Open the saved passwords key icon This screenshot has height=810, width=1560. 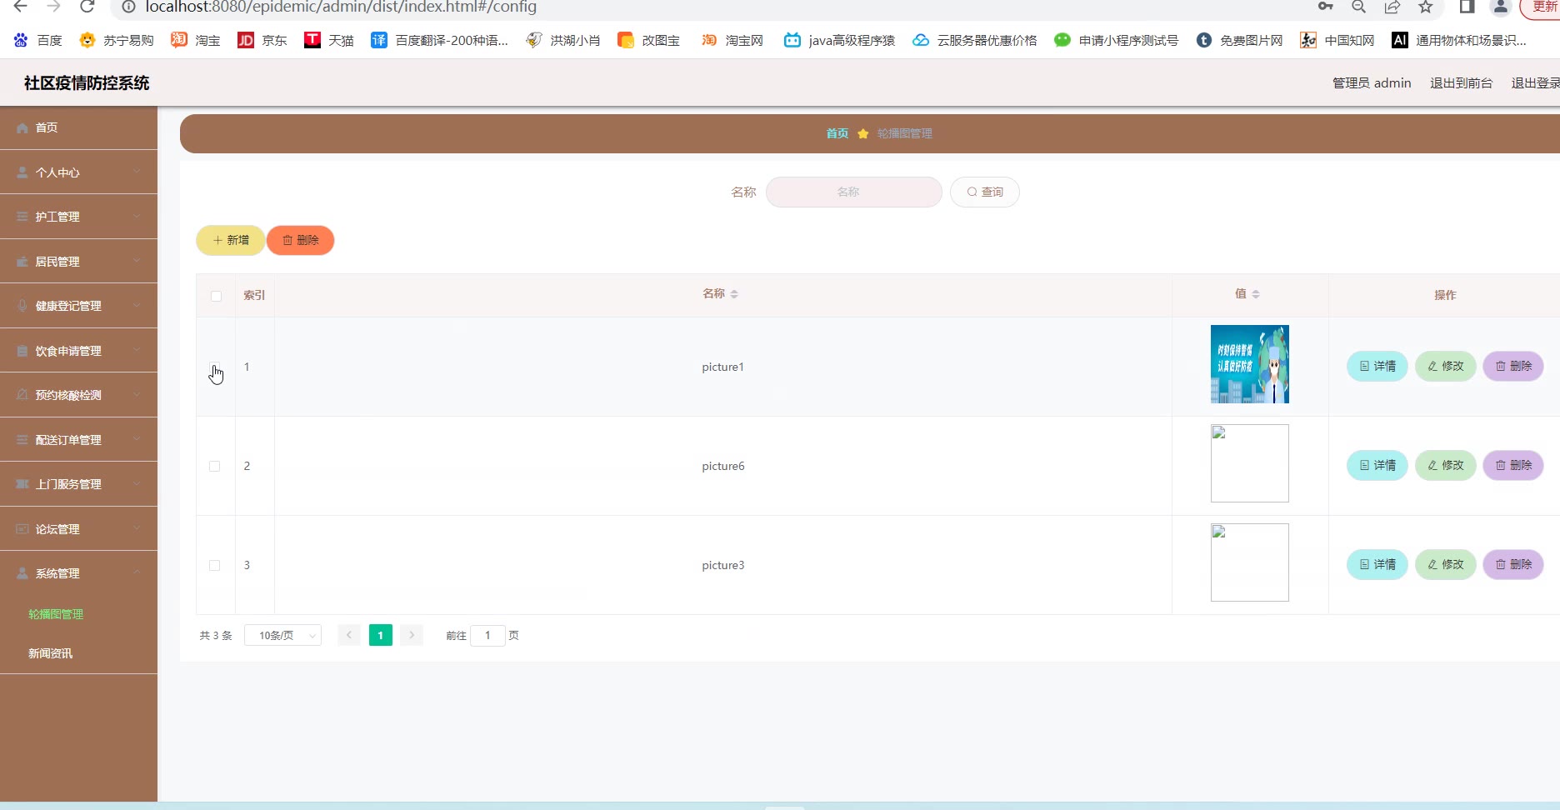click(1325, 7)
